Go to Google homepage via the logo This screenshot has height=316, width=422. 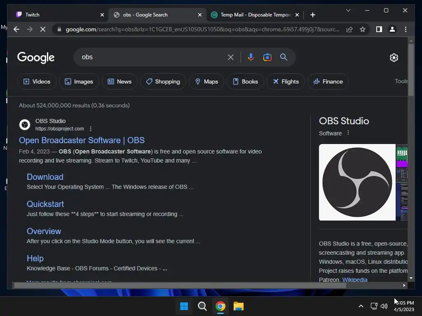coord(36,57)
